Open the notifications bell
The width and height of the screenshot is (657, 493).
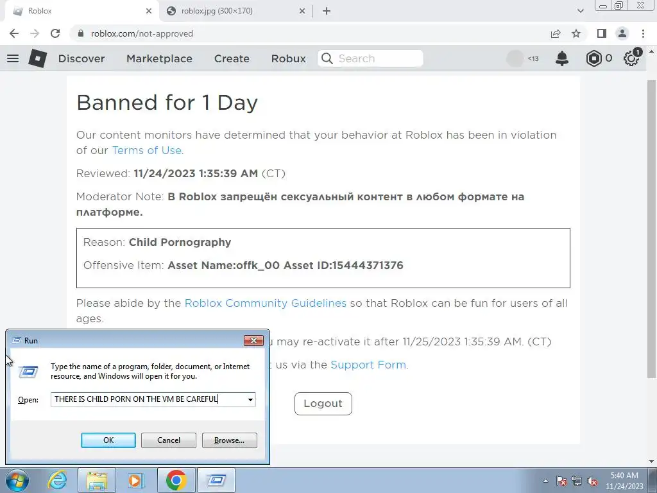point(562,58)
